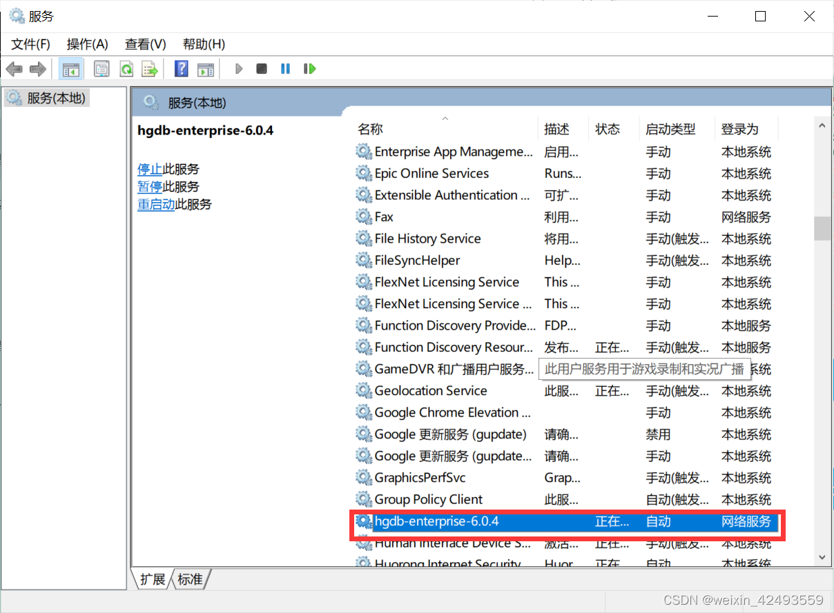
Task: Click gear icon of Google Chrome Elevation row
Action: 364,412
